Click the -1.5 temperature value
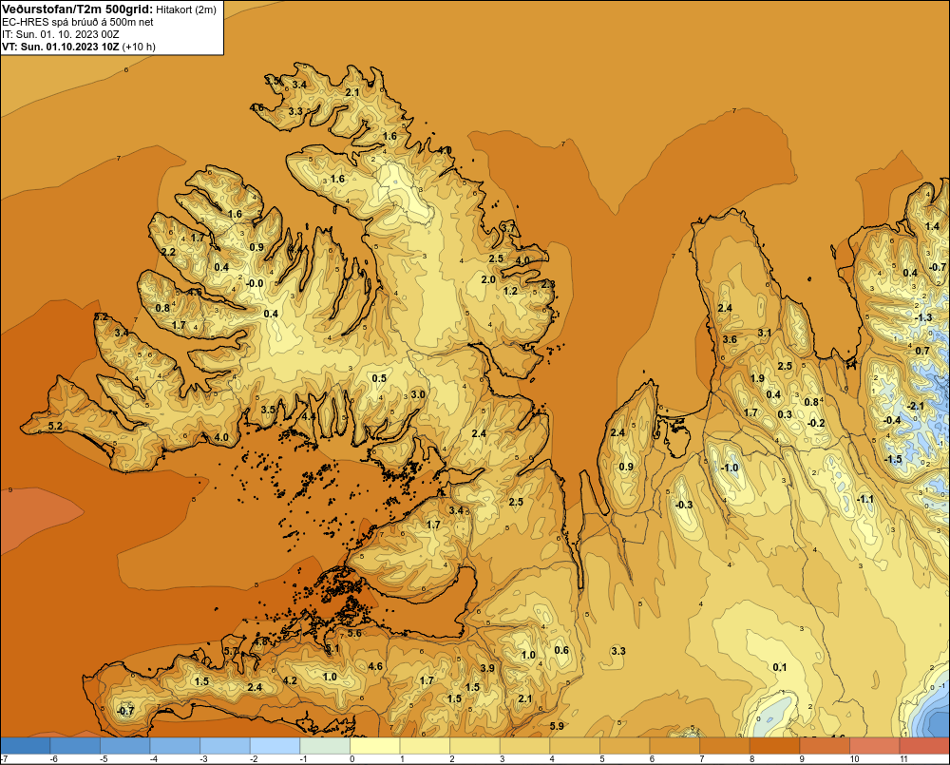The image size is (950, 765). (893, 460)
